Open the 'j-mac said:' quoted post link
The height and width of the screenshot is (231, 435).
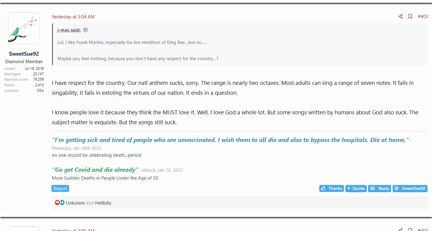69,30
